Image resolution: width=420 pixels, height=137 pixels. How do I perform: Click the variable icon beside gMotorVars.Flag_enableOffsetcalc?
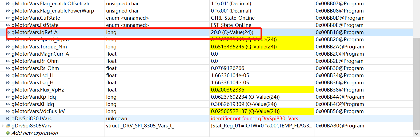coord(8,4)
